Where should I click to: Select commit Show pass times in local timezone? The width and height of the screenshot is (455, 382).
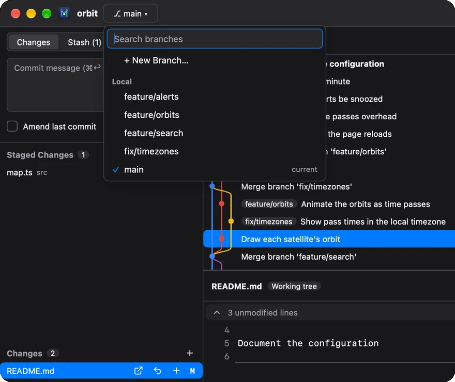pyautogui.click(x=329, y=221)
